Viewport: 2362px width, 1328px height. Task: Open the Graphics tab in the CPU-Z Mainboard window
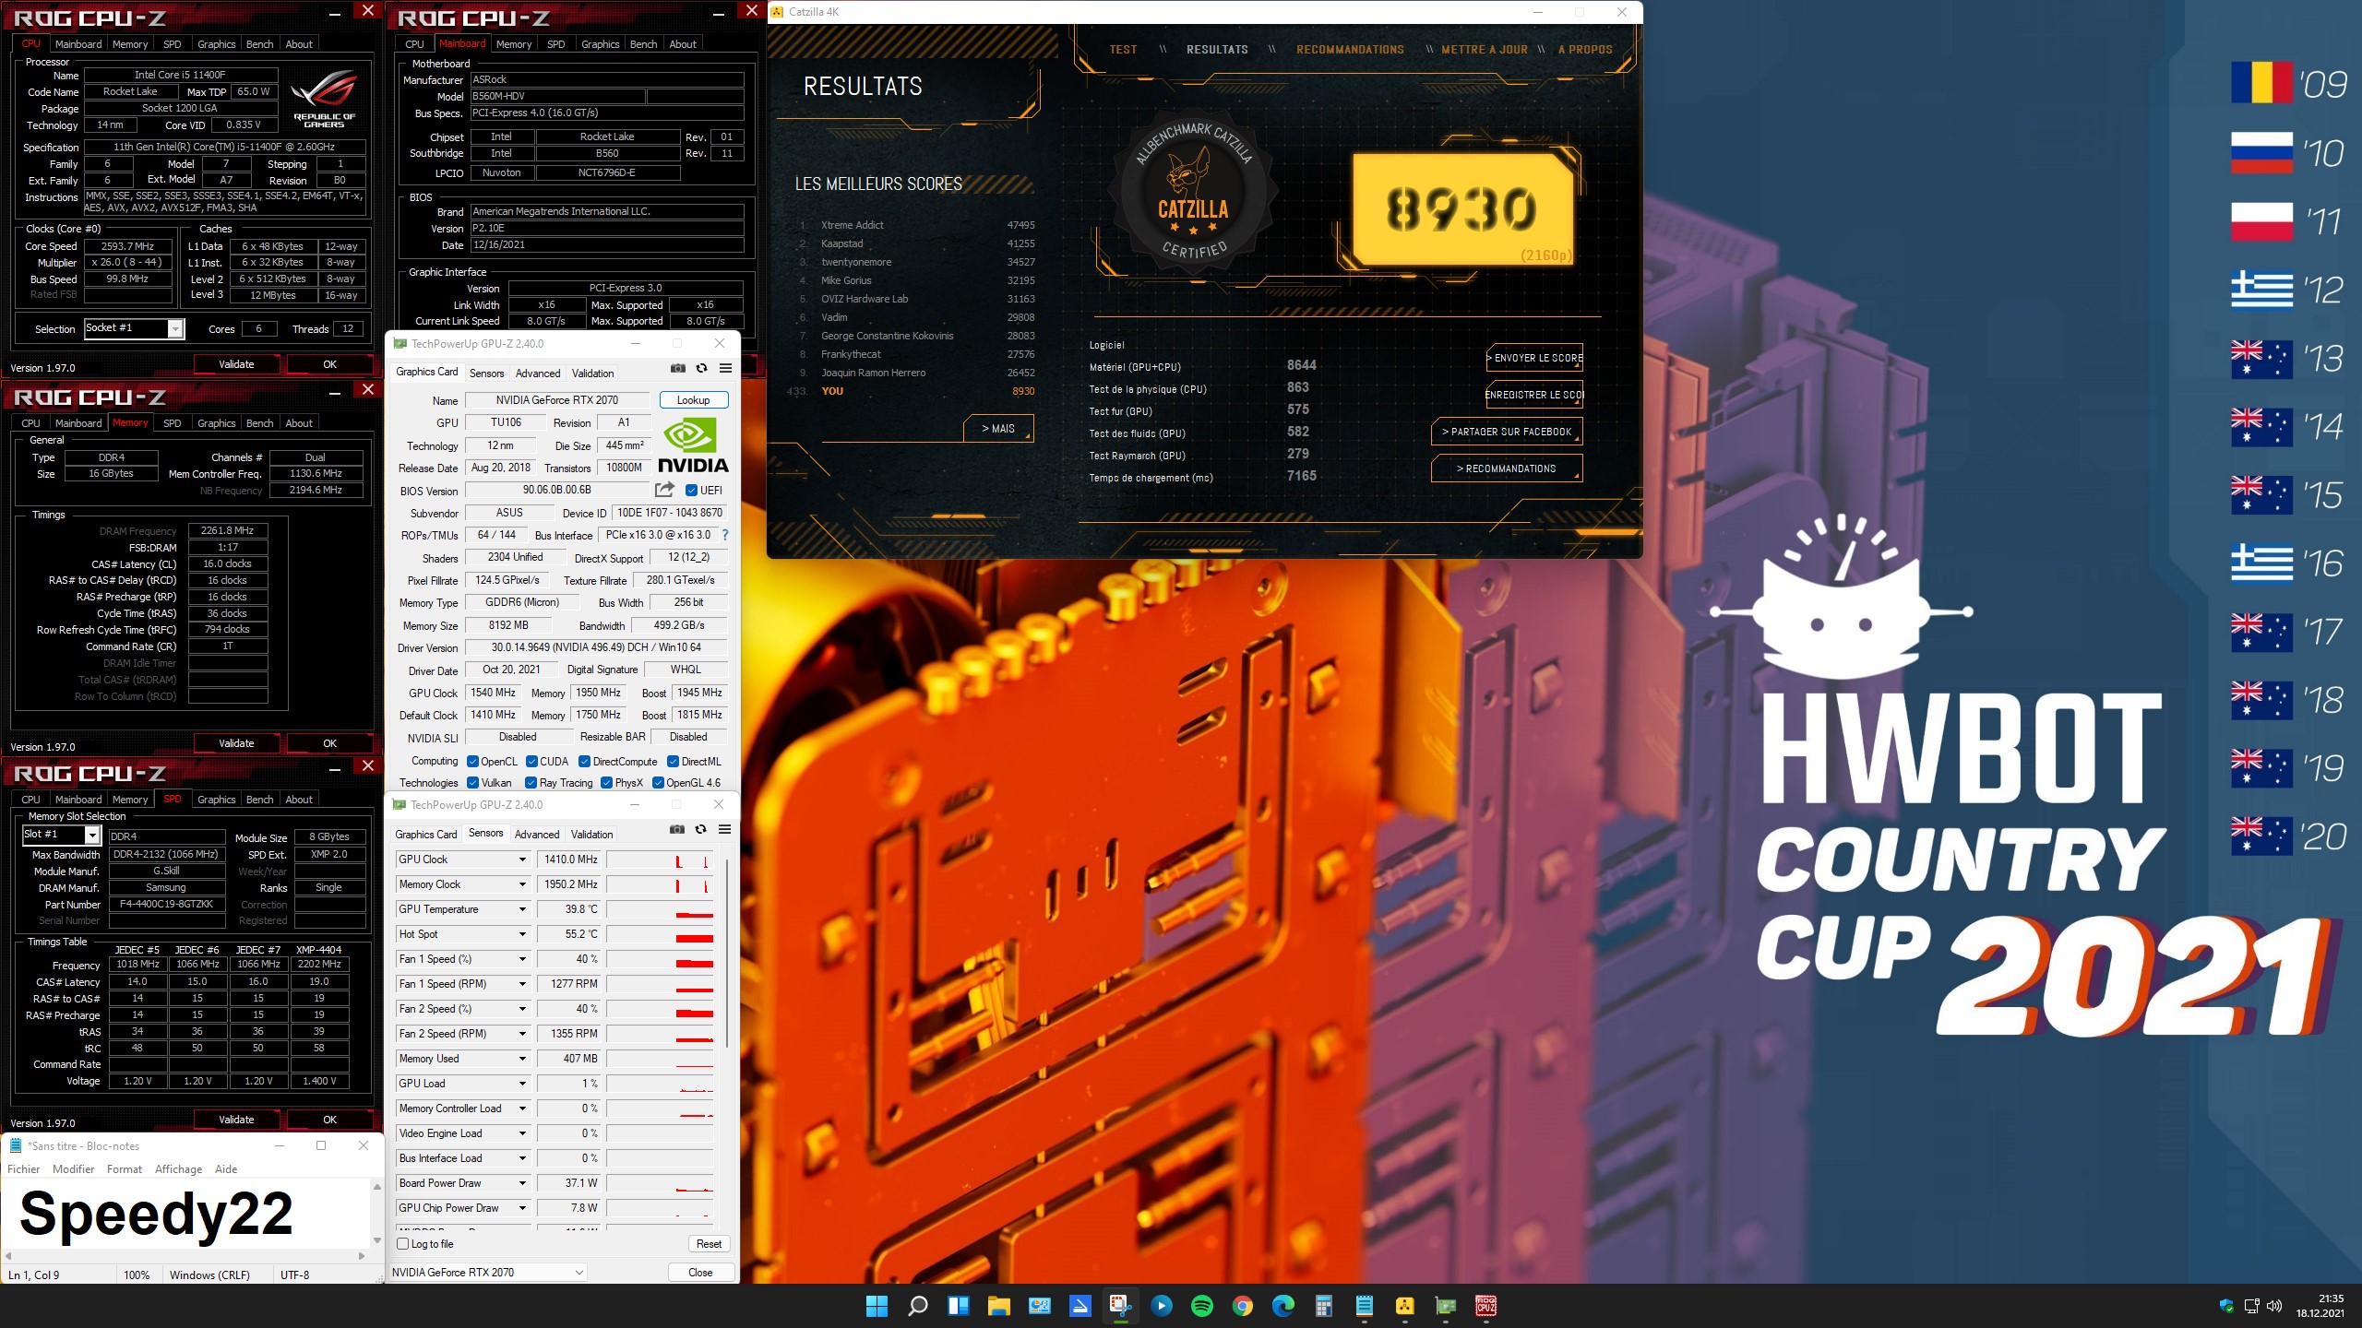[x=601, y=43]
